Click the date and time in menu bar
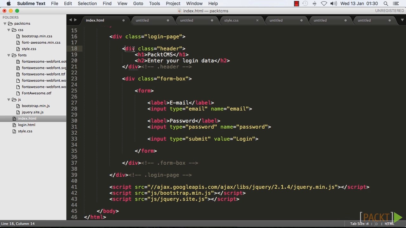406x228 pixels. [359, 3]
